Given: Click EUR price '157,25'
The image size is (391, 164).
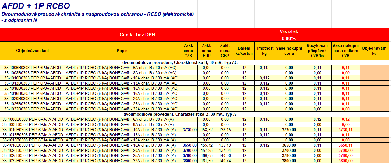Looking at the screenshot, I should (x=206, y=150).
